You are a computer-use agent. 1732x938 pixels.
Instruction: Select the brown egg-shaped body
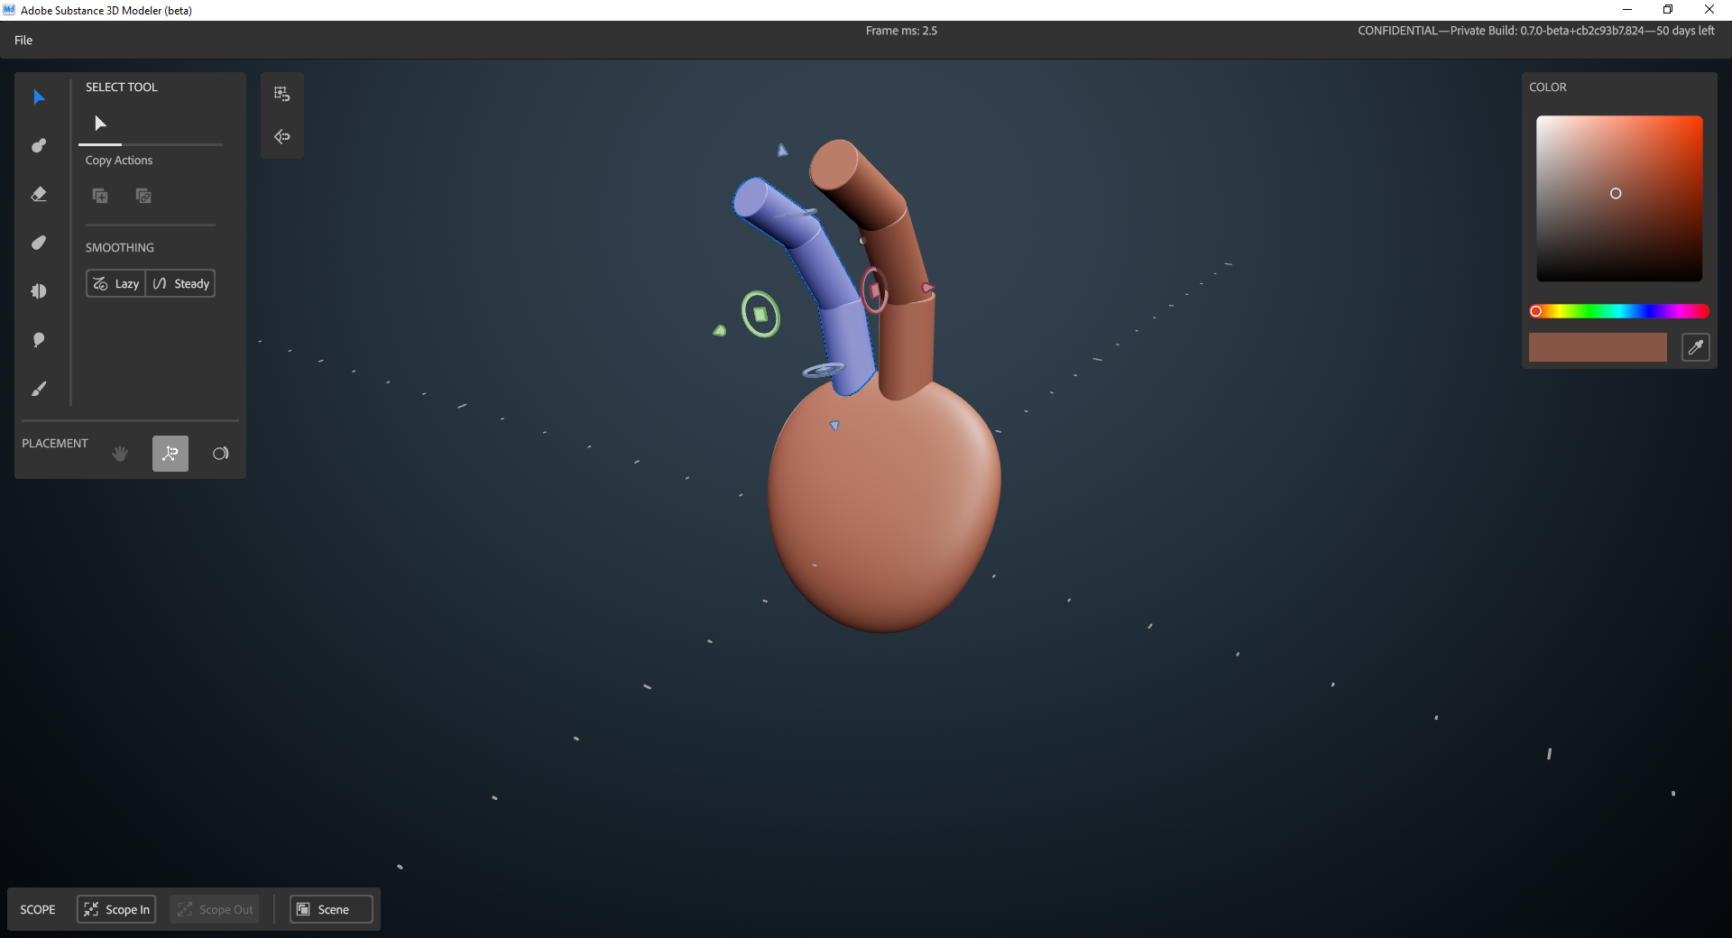[884, 505]
